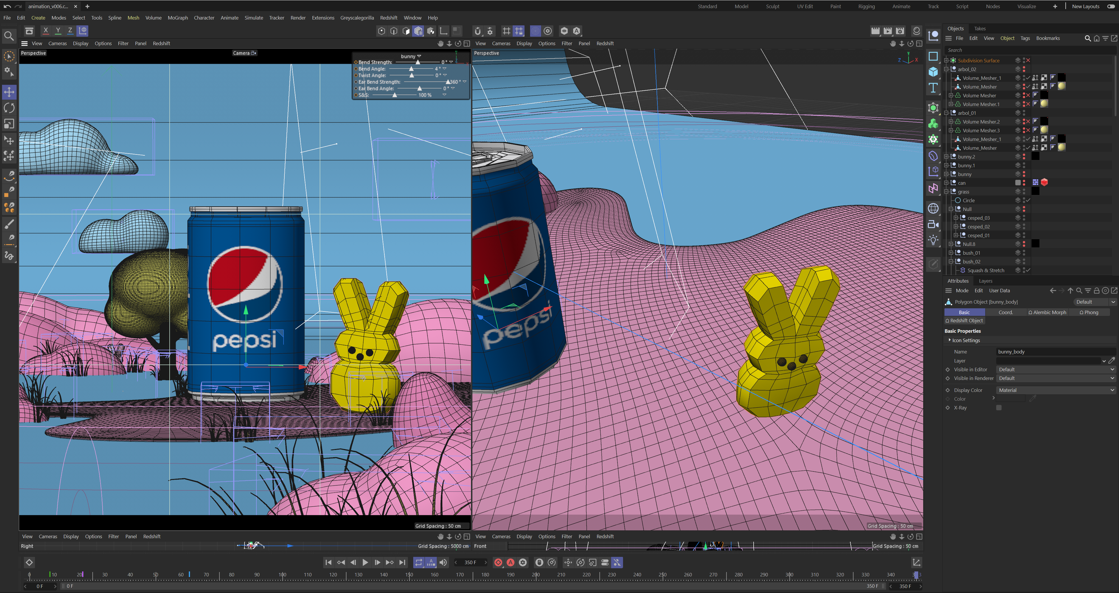Expand the bush_01 object

tap(951, 253)
